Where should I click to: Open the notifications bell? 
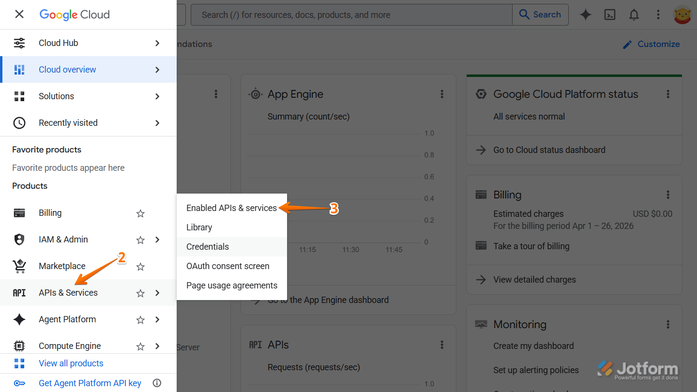point(634,15)
